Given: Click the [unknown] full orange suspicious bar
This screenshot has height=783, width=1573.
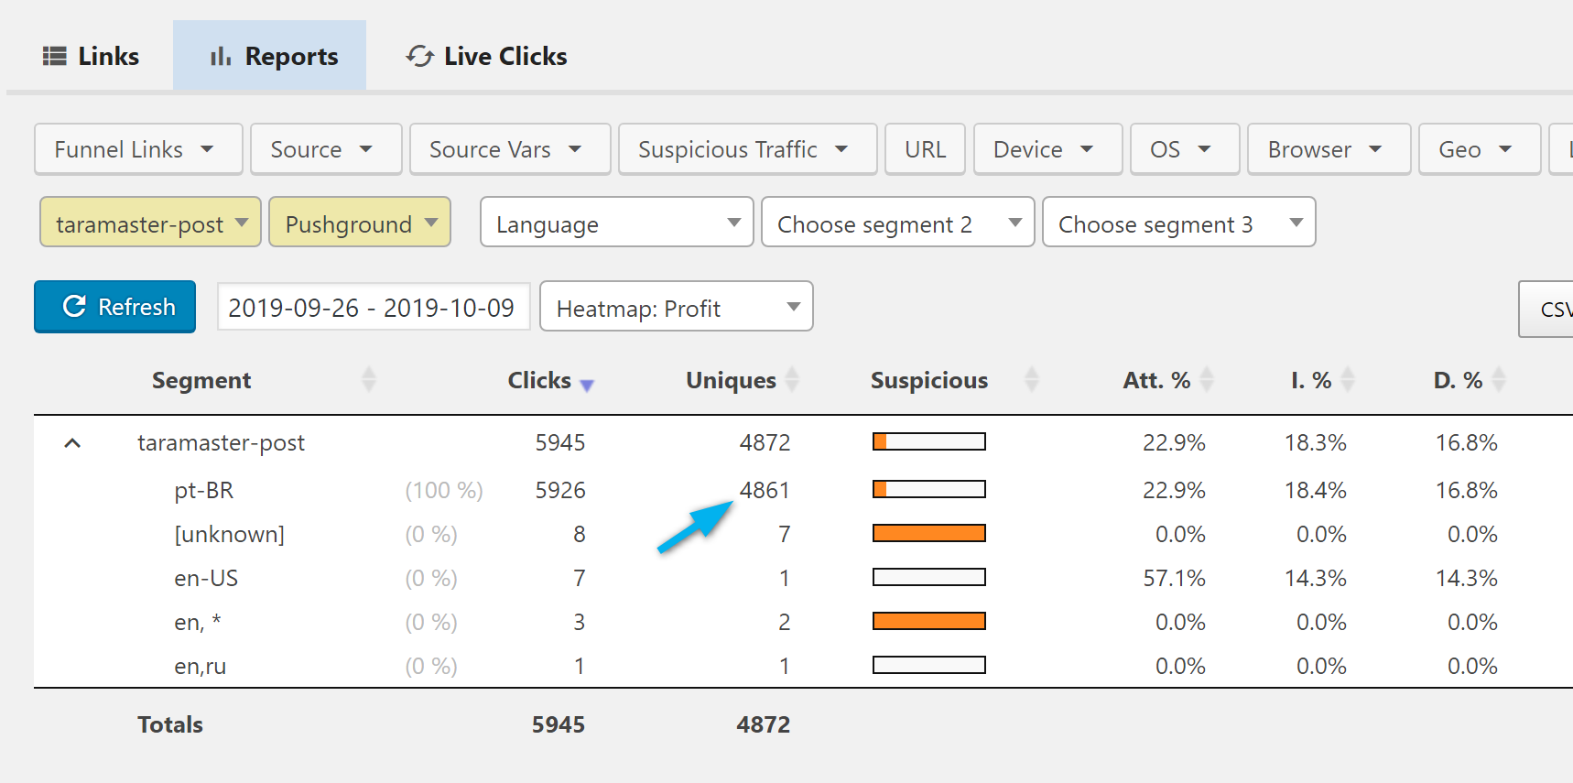Looking at the screenshot, I should pyautogui.click(x=929, y=533).
